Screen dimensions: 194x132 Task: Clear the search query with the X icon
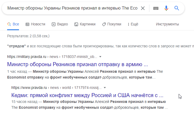click(x=143, y=8)
